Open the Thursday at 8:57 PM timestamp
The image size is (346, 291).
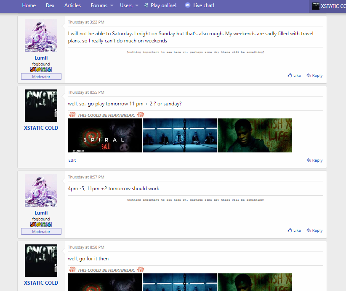pyautogui.click(x=86, y=177)
